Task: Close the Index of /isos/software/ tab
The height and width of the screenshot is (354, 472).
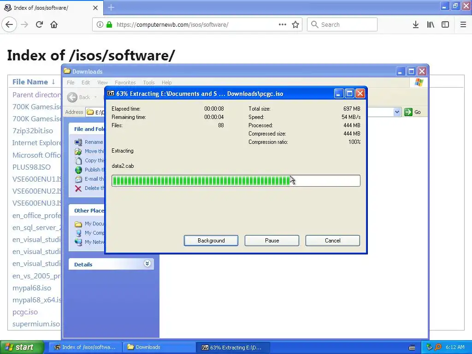Action: [x=95, y=8]
